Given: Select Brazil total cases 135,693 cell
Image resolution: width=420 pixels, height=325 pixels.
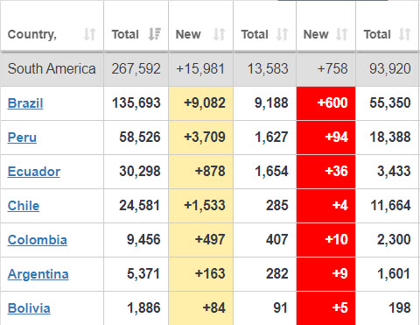Looking at the screenshot, I should 136,103.
